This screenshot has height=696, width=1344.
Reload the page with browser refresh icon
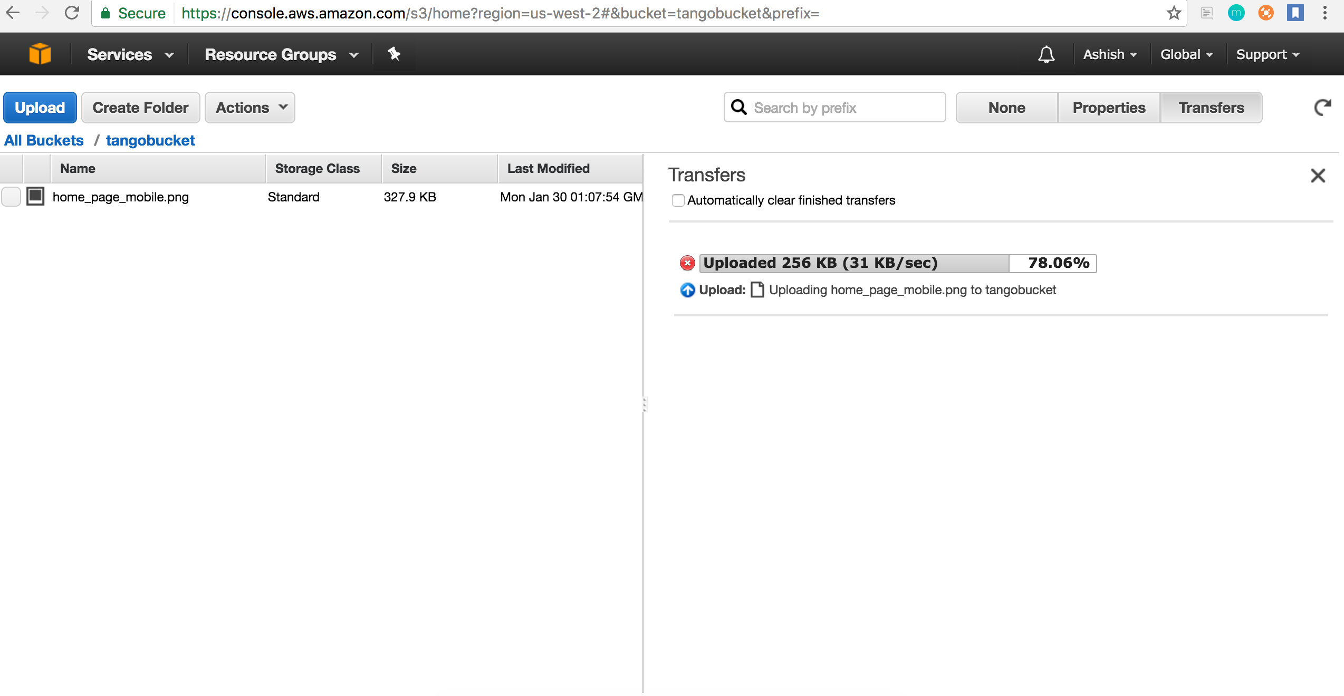tap(72, 13)
